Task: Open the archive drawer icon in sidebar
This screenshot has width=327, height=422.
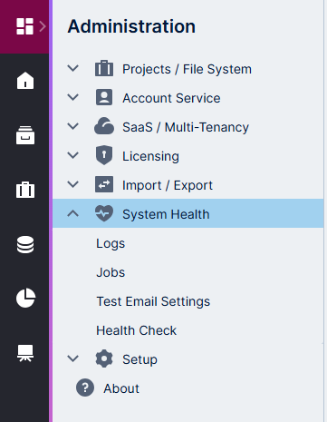Action: tap(25, 135)
